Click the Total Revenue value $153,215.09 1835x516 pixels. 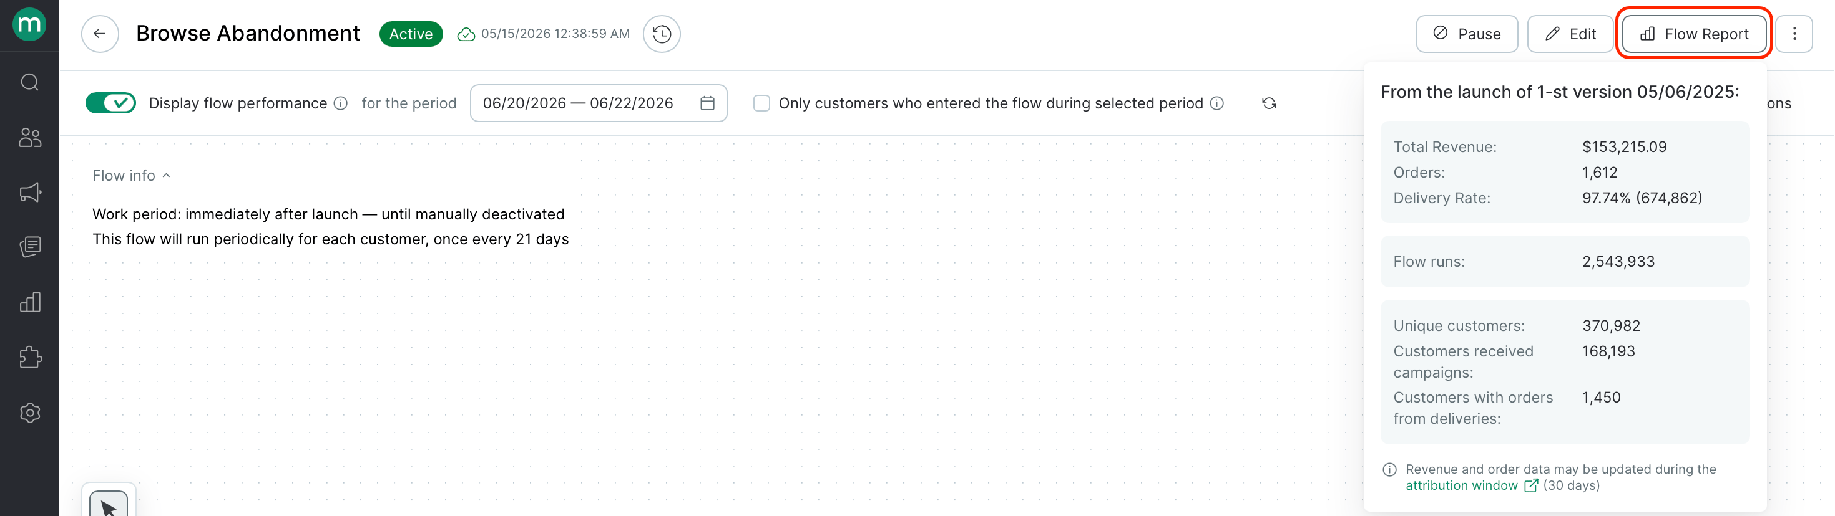tap(1624, 146)
